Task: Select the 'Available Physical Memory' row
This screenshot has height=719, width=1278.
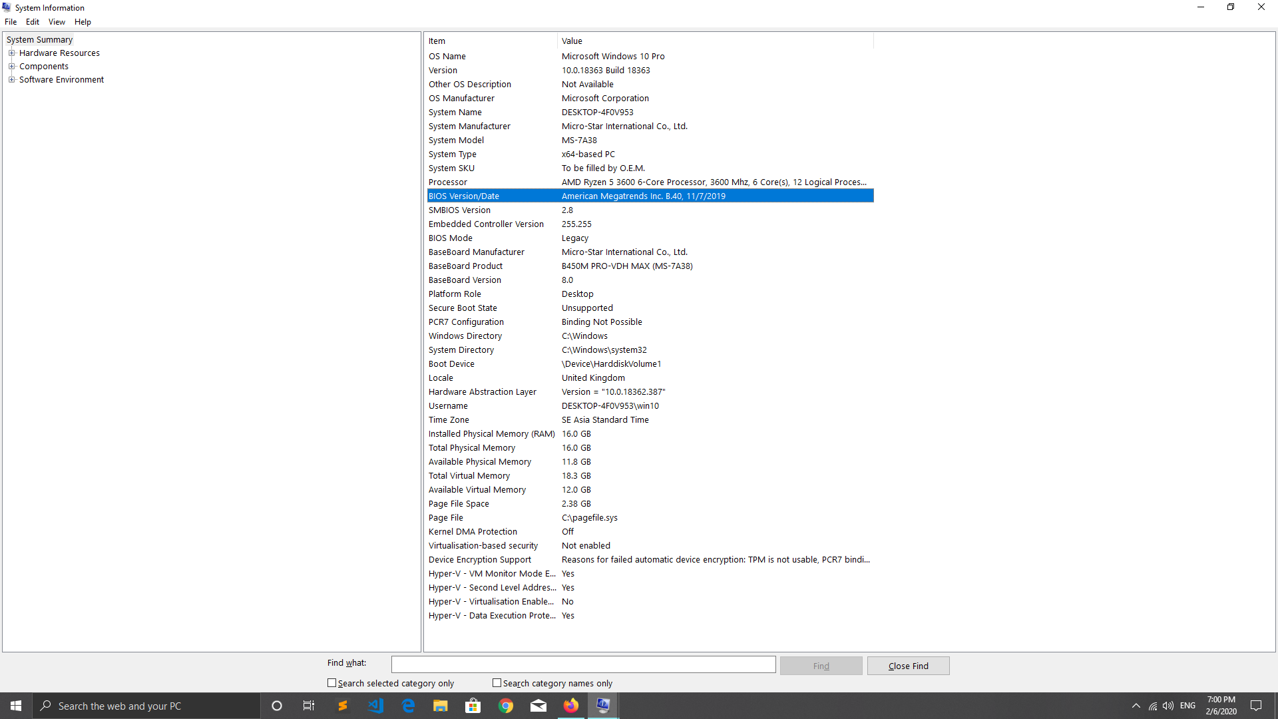Action: click(x=650, y=462)
